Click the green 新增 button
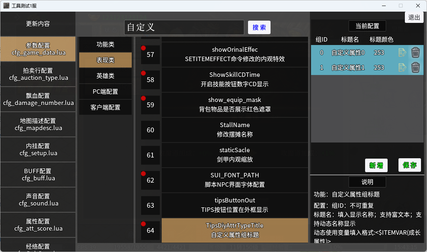427x252 pixels. pos(376,165)
